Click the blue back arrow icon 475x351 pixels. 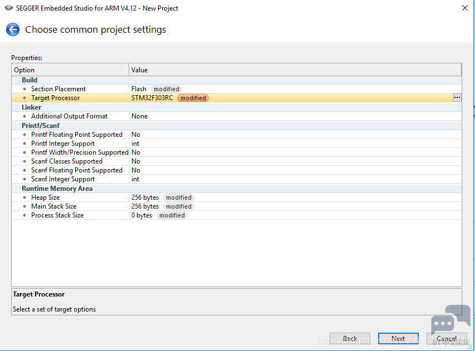pos(13,29)
